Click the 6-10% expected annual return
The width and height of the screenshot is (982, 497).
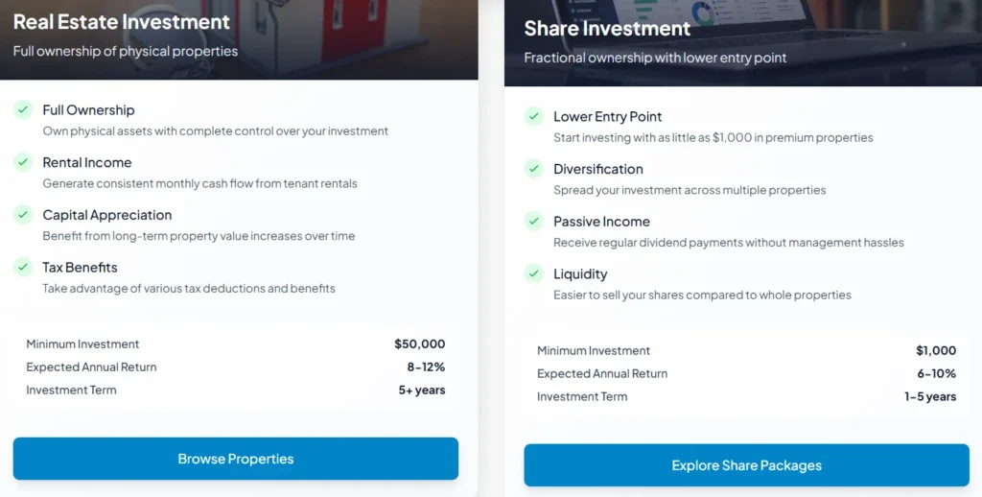point(937,373)
